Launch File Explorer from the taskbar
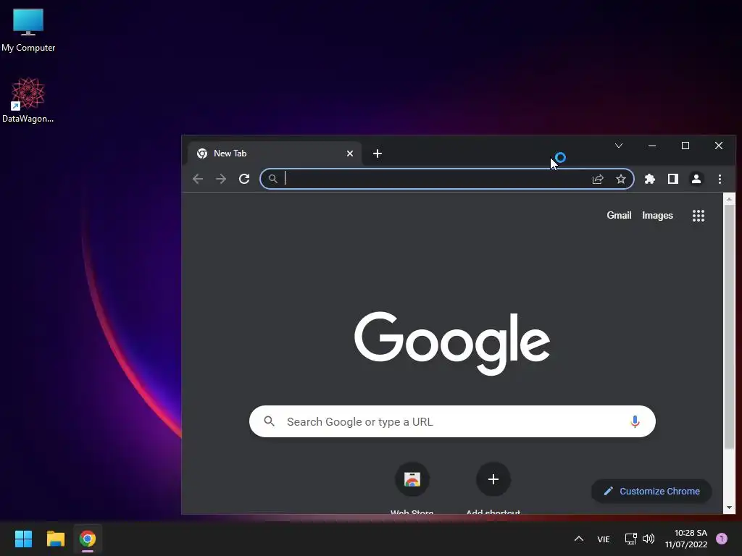This screenshot has width=742, height=556. (55, 539)
